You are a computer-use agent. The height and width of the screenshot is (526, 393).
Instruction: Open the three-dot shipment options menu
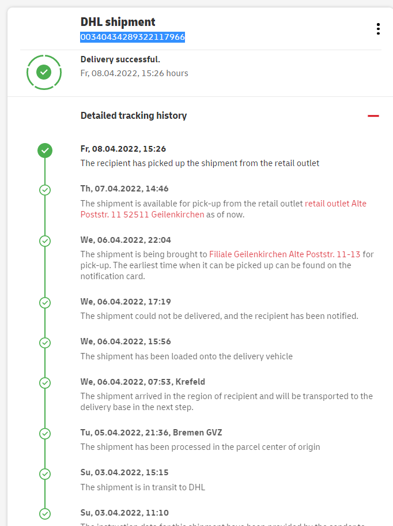pos(378,29)
